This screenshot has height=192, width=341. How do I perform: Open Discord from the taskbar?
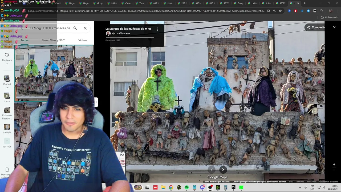point(202,187)
